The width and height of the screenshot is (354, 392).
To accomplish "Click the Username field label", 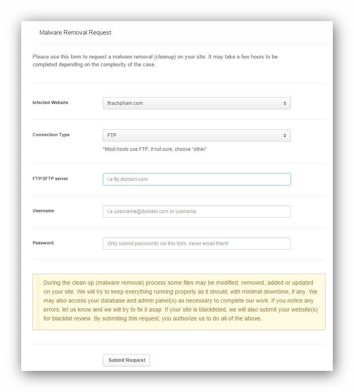I will tap(43, 211).
